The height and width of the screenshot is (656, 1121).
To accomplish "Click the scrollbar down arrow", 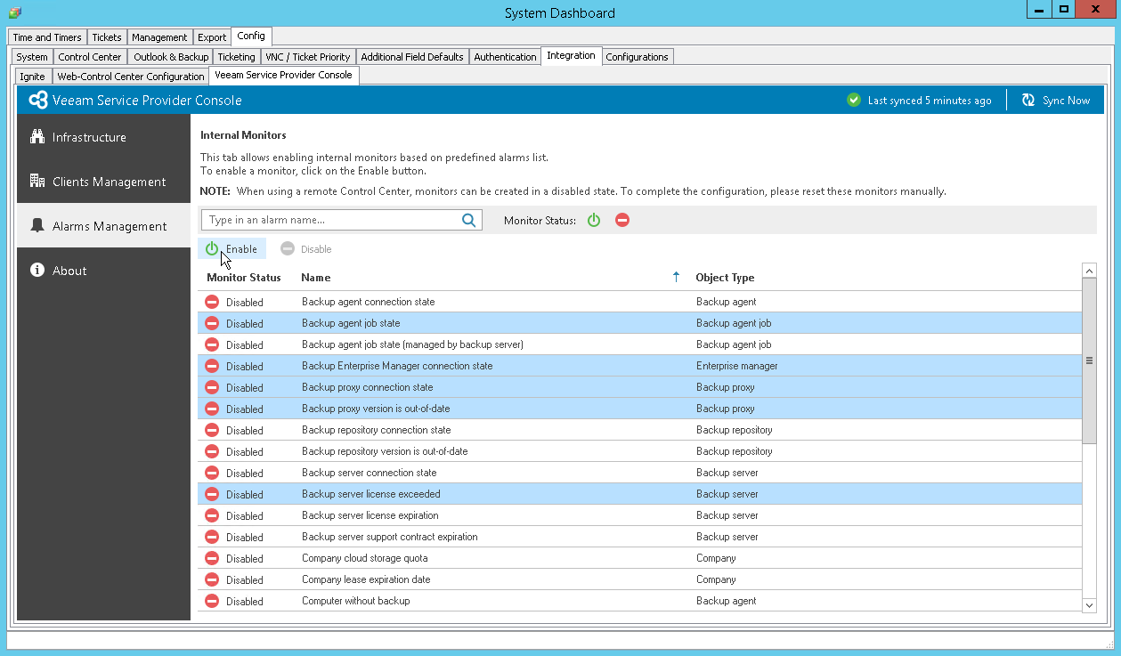I will [1089, 605].
